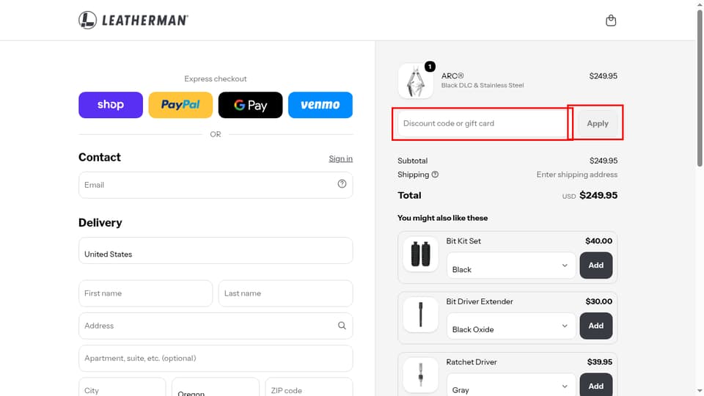Focus the Email input field
This screenshot has height=396, width=704.
coord(216,185)
